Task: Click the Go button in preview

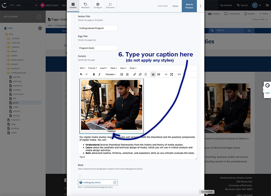Action: point(249,31)
